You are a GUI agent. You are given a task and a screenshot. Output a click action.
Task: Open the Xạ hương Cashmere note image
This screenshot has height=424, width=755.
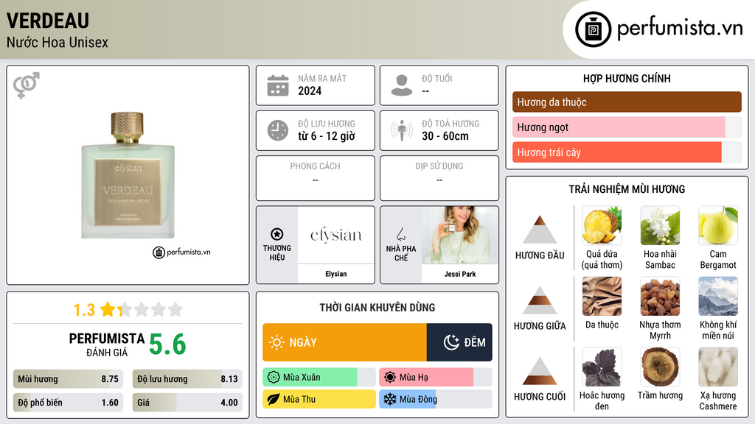point(718,367)
